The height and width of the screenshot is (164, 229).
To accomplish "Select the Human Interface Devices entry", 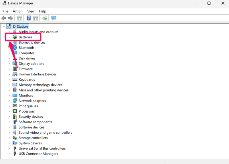I will point(37,74).
